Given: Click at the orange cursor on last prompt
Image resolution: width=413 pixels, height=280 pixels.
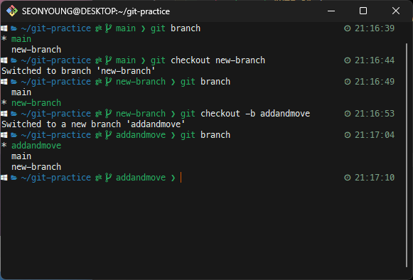Looking at the screenshot, I should pyautogui.click(x=181, y=177).
